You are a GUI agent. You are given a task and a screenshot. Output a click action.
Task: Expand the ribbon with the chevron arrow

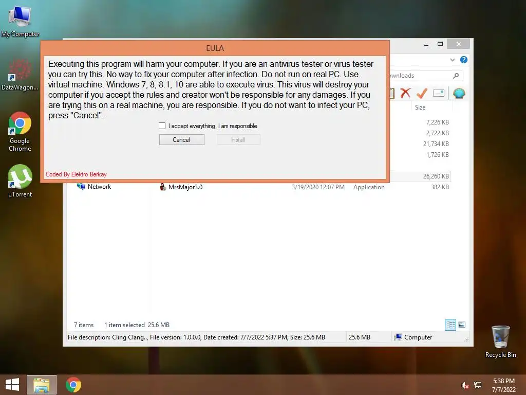(452, 60)
